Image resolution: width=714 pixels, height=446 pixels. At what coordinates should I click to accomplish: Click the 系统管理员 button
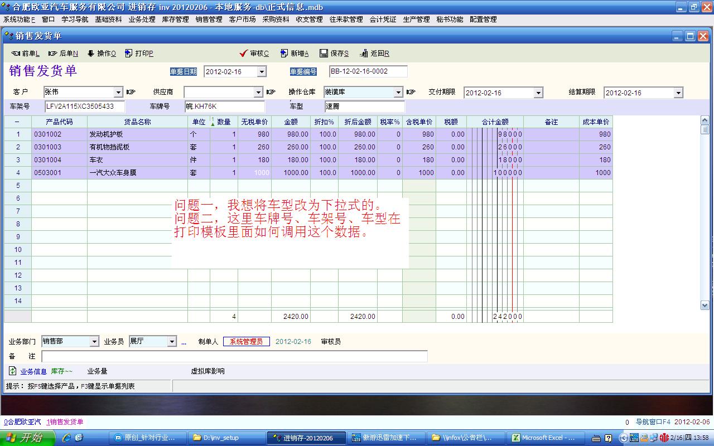pyautogui.click(x=246, y=342)
